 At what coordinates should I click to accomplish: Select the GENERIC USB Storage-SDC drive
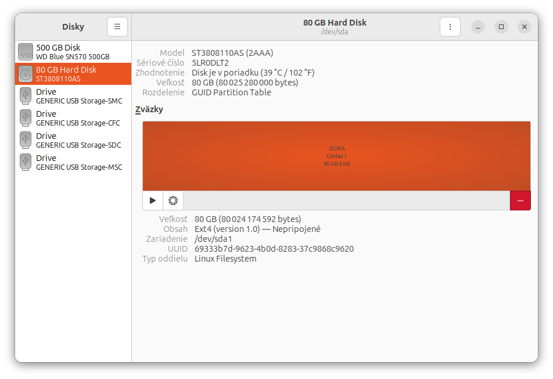tap(78, 140)
